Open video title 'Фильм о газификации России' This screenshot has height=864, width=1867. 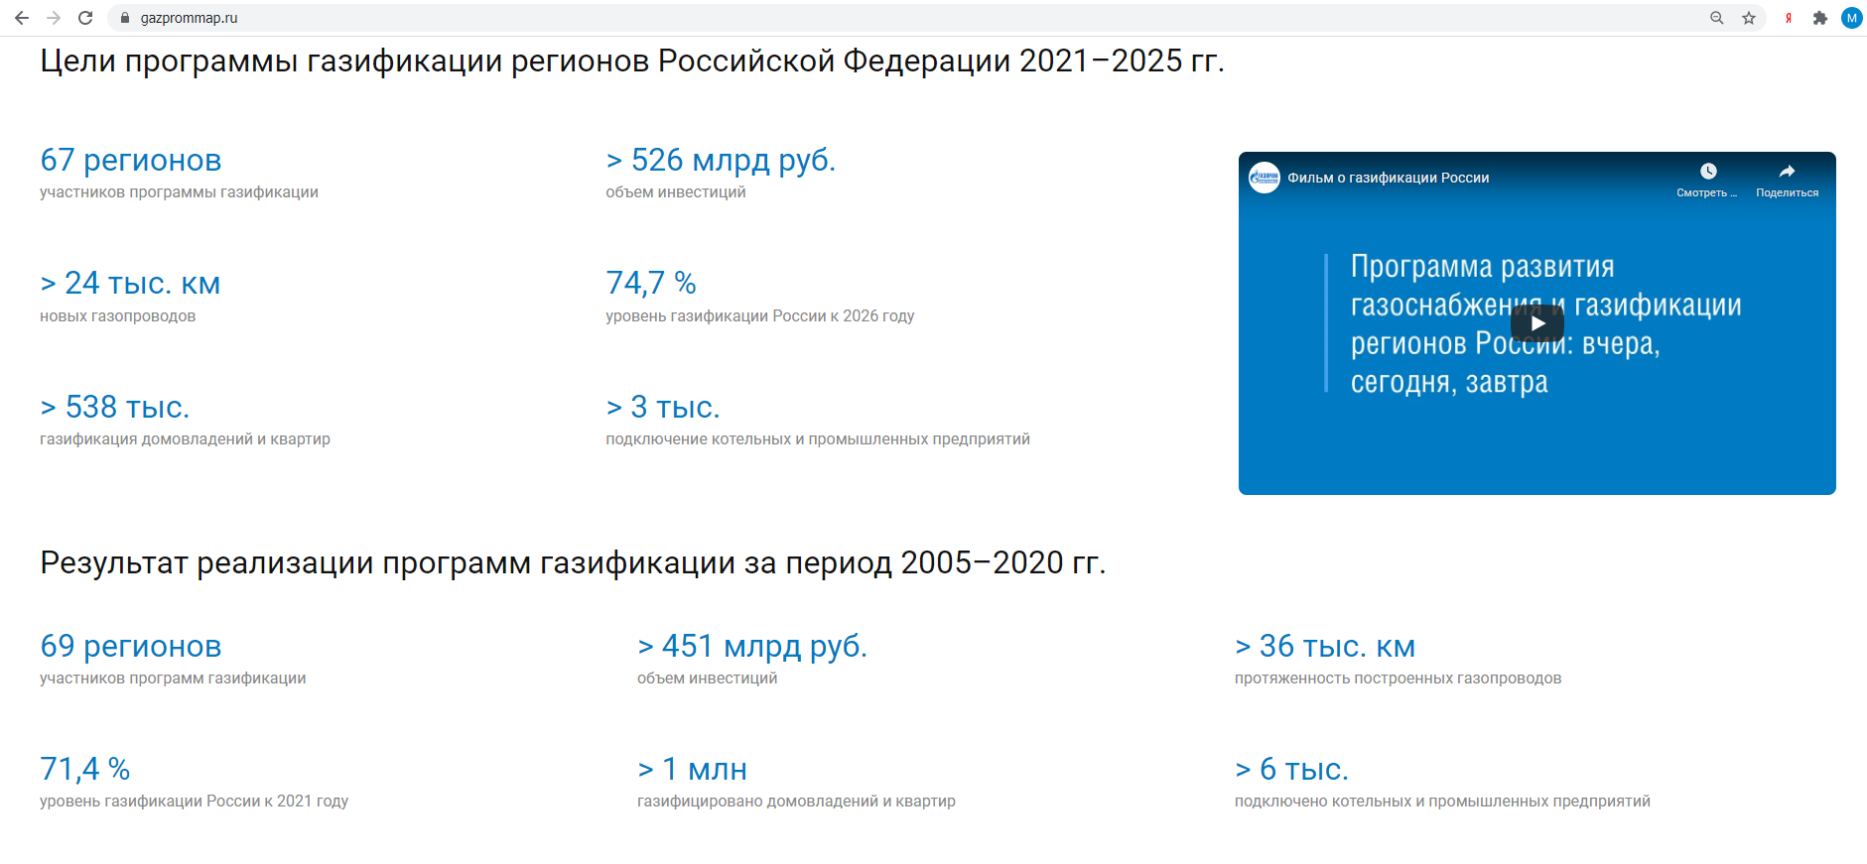coord(1389,178)
